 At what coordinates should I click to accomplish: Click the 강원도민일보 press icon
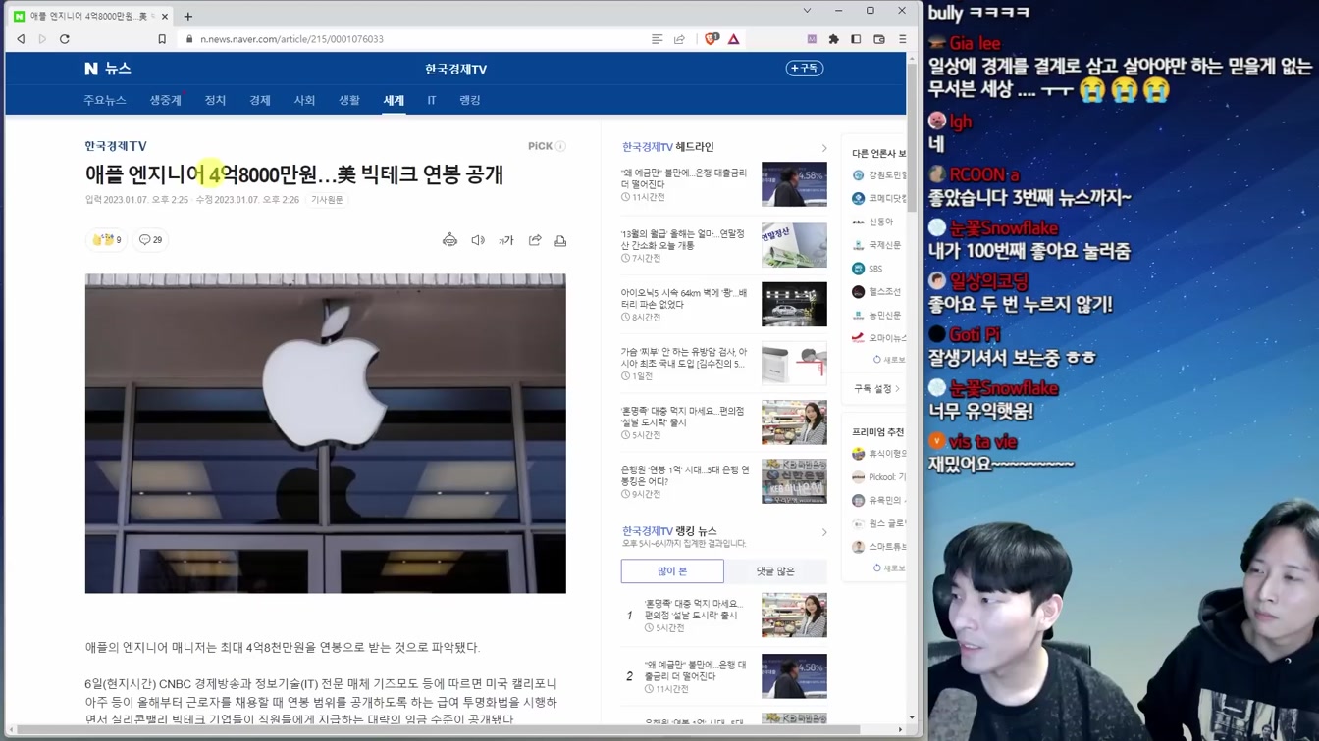[858, 175]
